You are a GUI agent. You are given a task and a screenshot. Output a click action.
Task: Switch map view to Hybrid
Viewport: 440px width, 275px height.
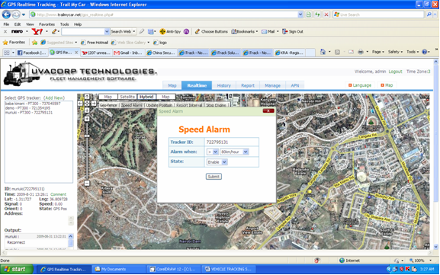click(146, 97)
